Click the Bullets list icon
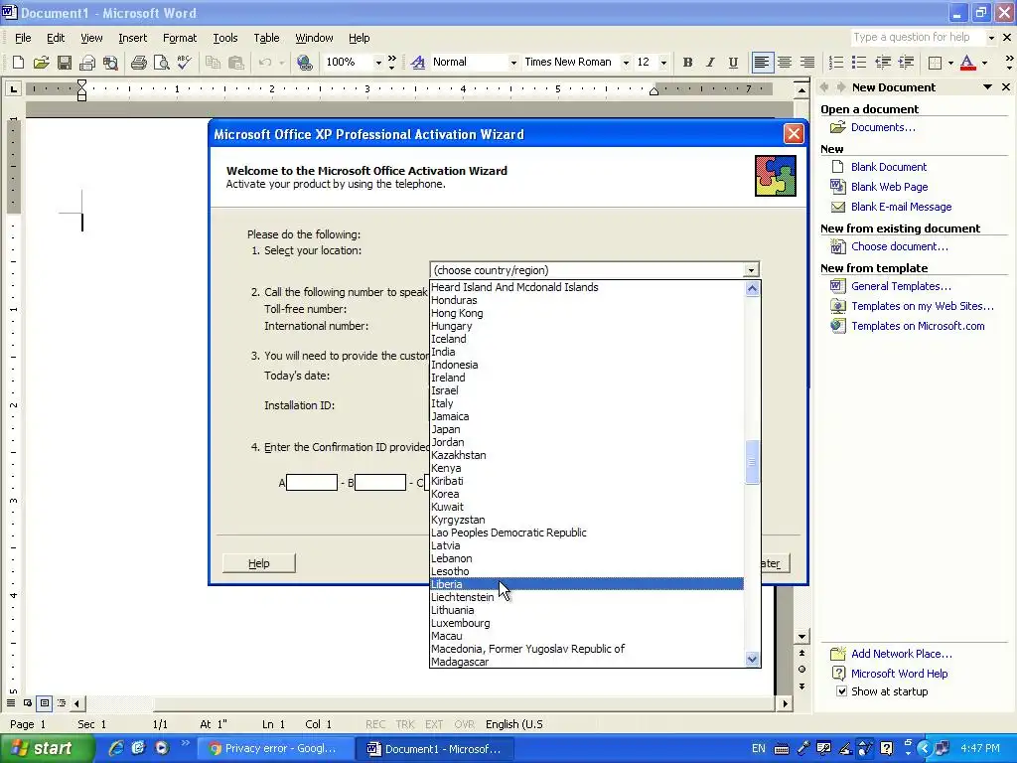Image resolution: width=1017 pixels, height=763 pixels. 859,63
